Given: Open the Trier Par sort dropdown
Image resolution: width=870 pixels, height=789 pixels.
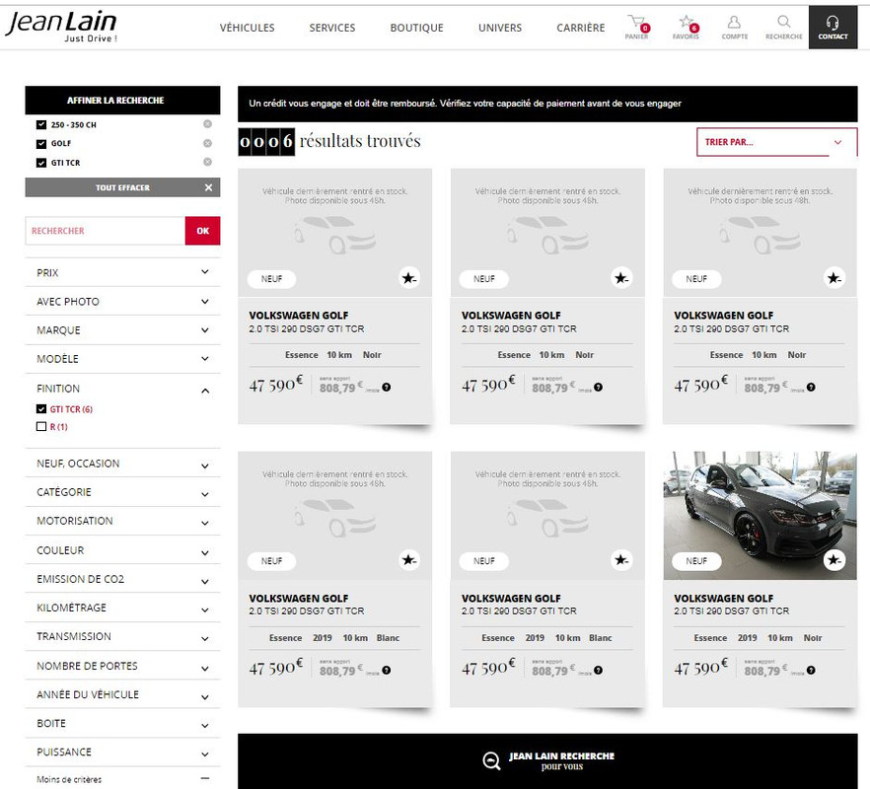Looking at the screenshot, I should coord(776,142).
